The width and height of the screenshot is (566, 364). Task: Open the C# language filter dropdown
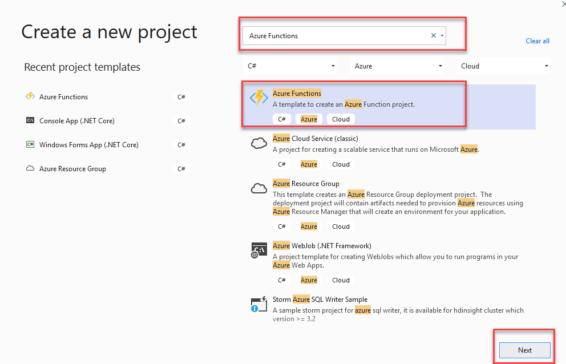point(290,66)
